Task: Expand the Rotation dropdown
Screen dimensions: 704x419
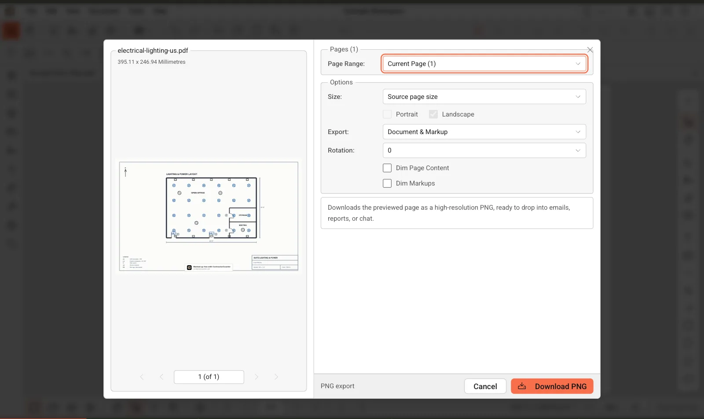Action: [x=484, y=150]
